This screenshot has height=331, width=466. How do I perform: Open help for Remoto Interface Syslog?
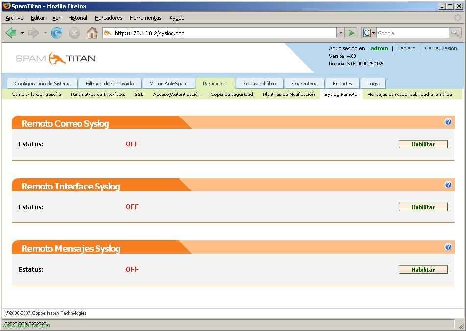[x=448, y=185]
